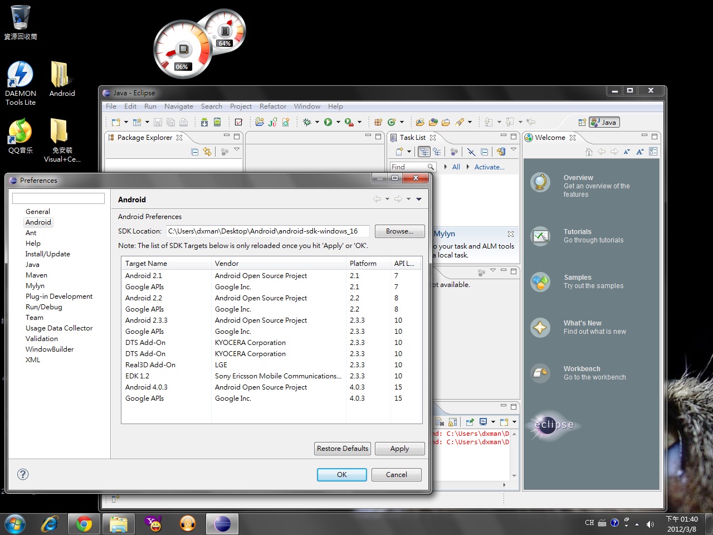
Task: Toggle Link with Editor in Package Explorer
Action: tap(207, 152)
